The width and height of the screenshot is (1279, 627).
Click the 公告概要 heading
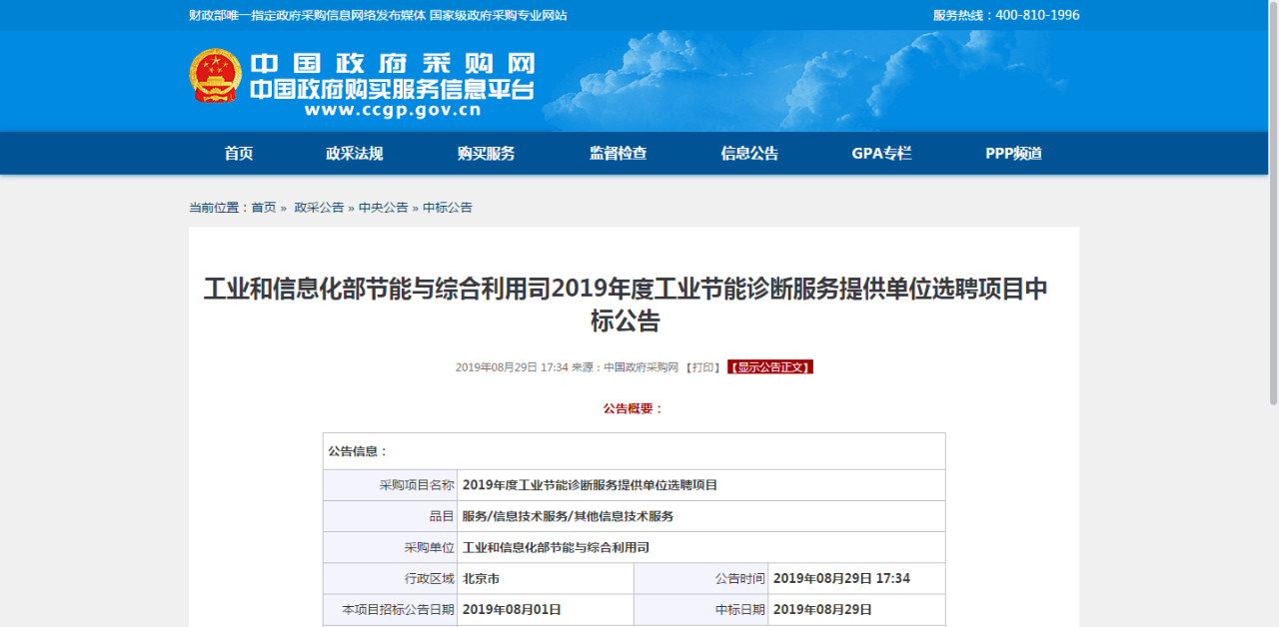point(634,408)
